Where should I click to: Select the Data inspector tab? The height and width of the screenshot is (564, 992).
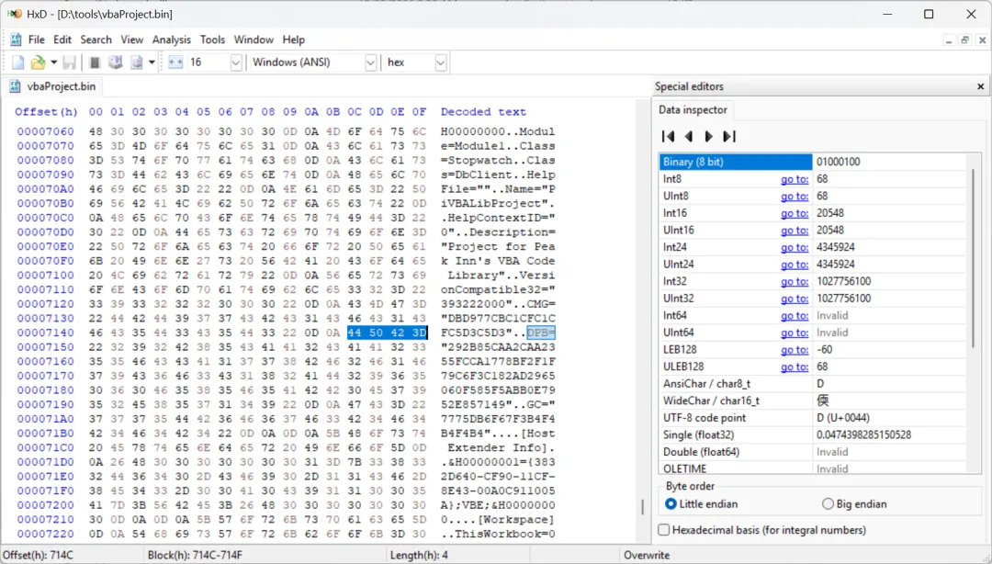point(693,109)
